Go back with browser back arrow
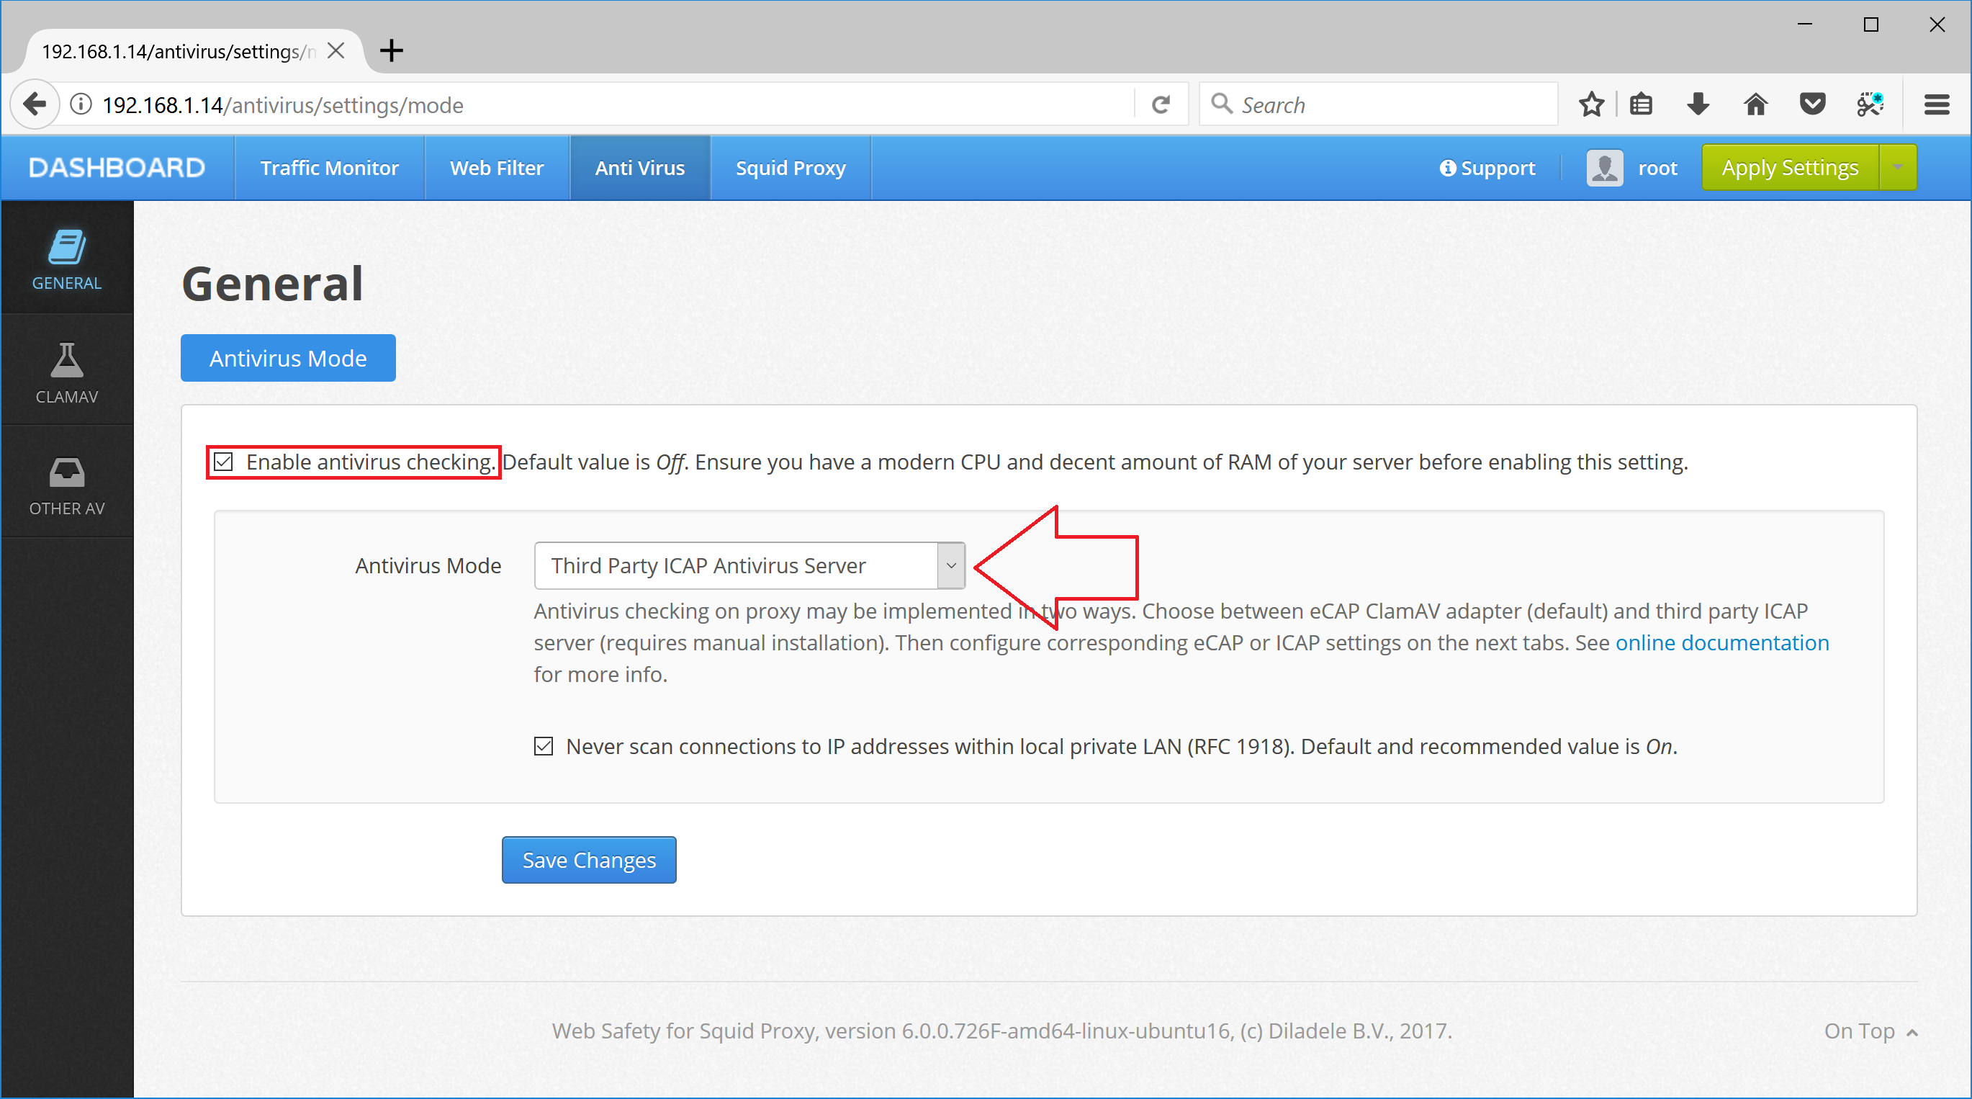1972x1099 pixels. tap(35, 104)
